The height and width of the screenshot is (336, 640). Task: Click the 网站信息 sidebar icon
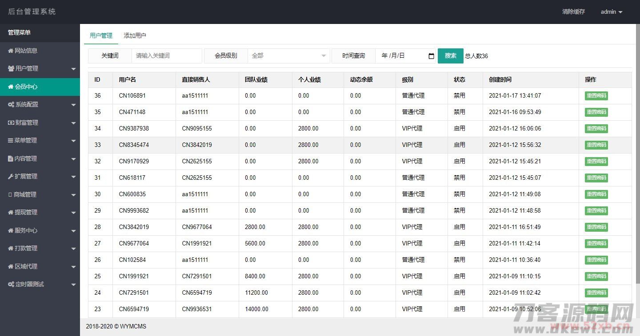click(11, 51)
